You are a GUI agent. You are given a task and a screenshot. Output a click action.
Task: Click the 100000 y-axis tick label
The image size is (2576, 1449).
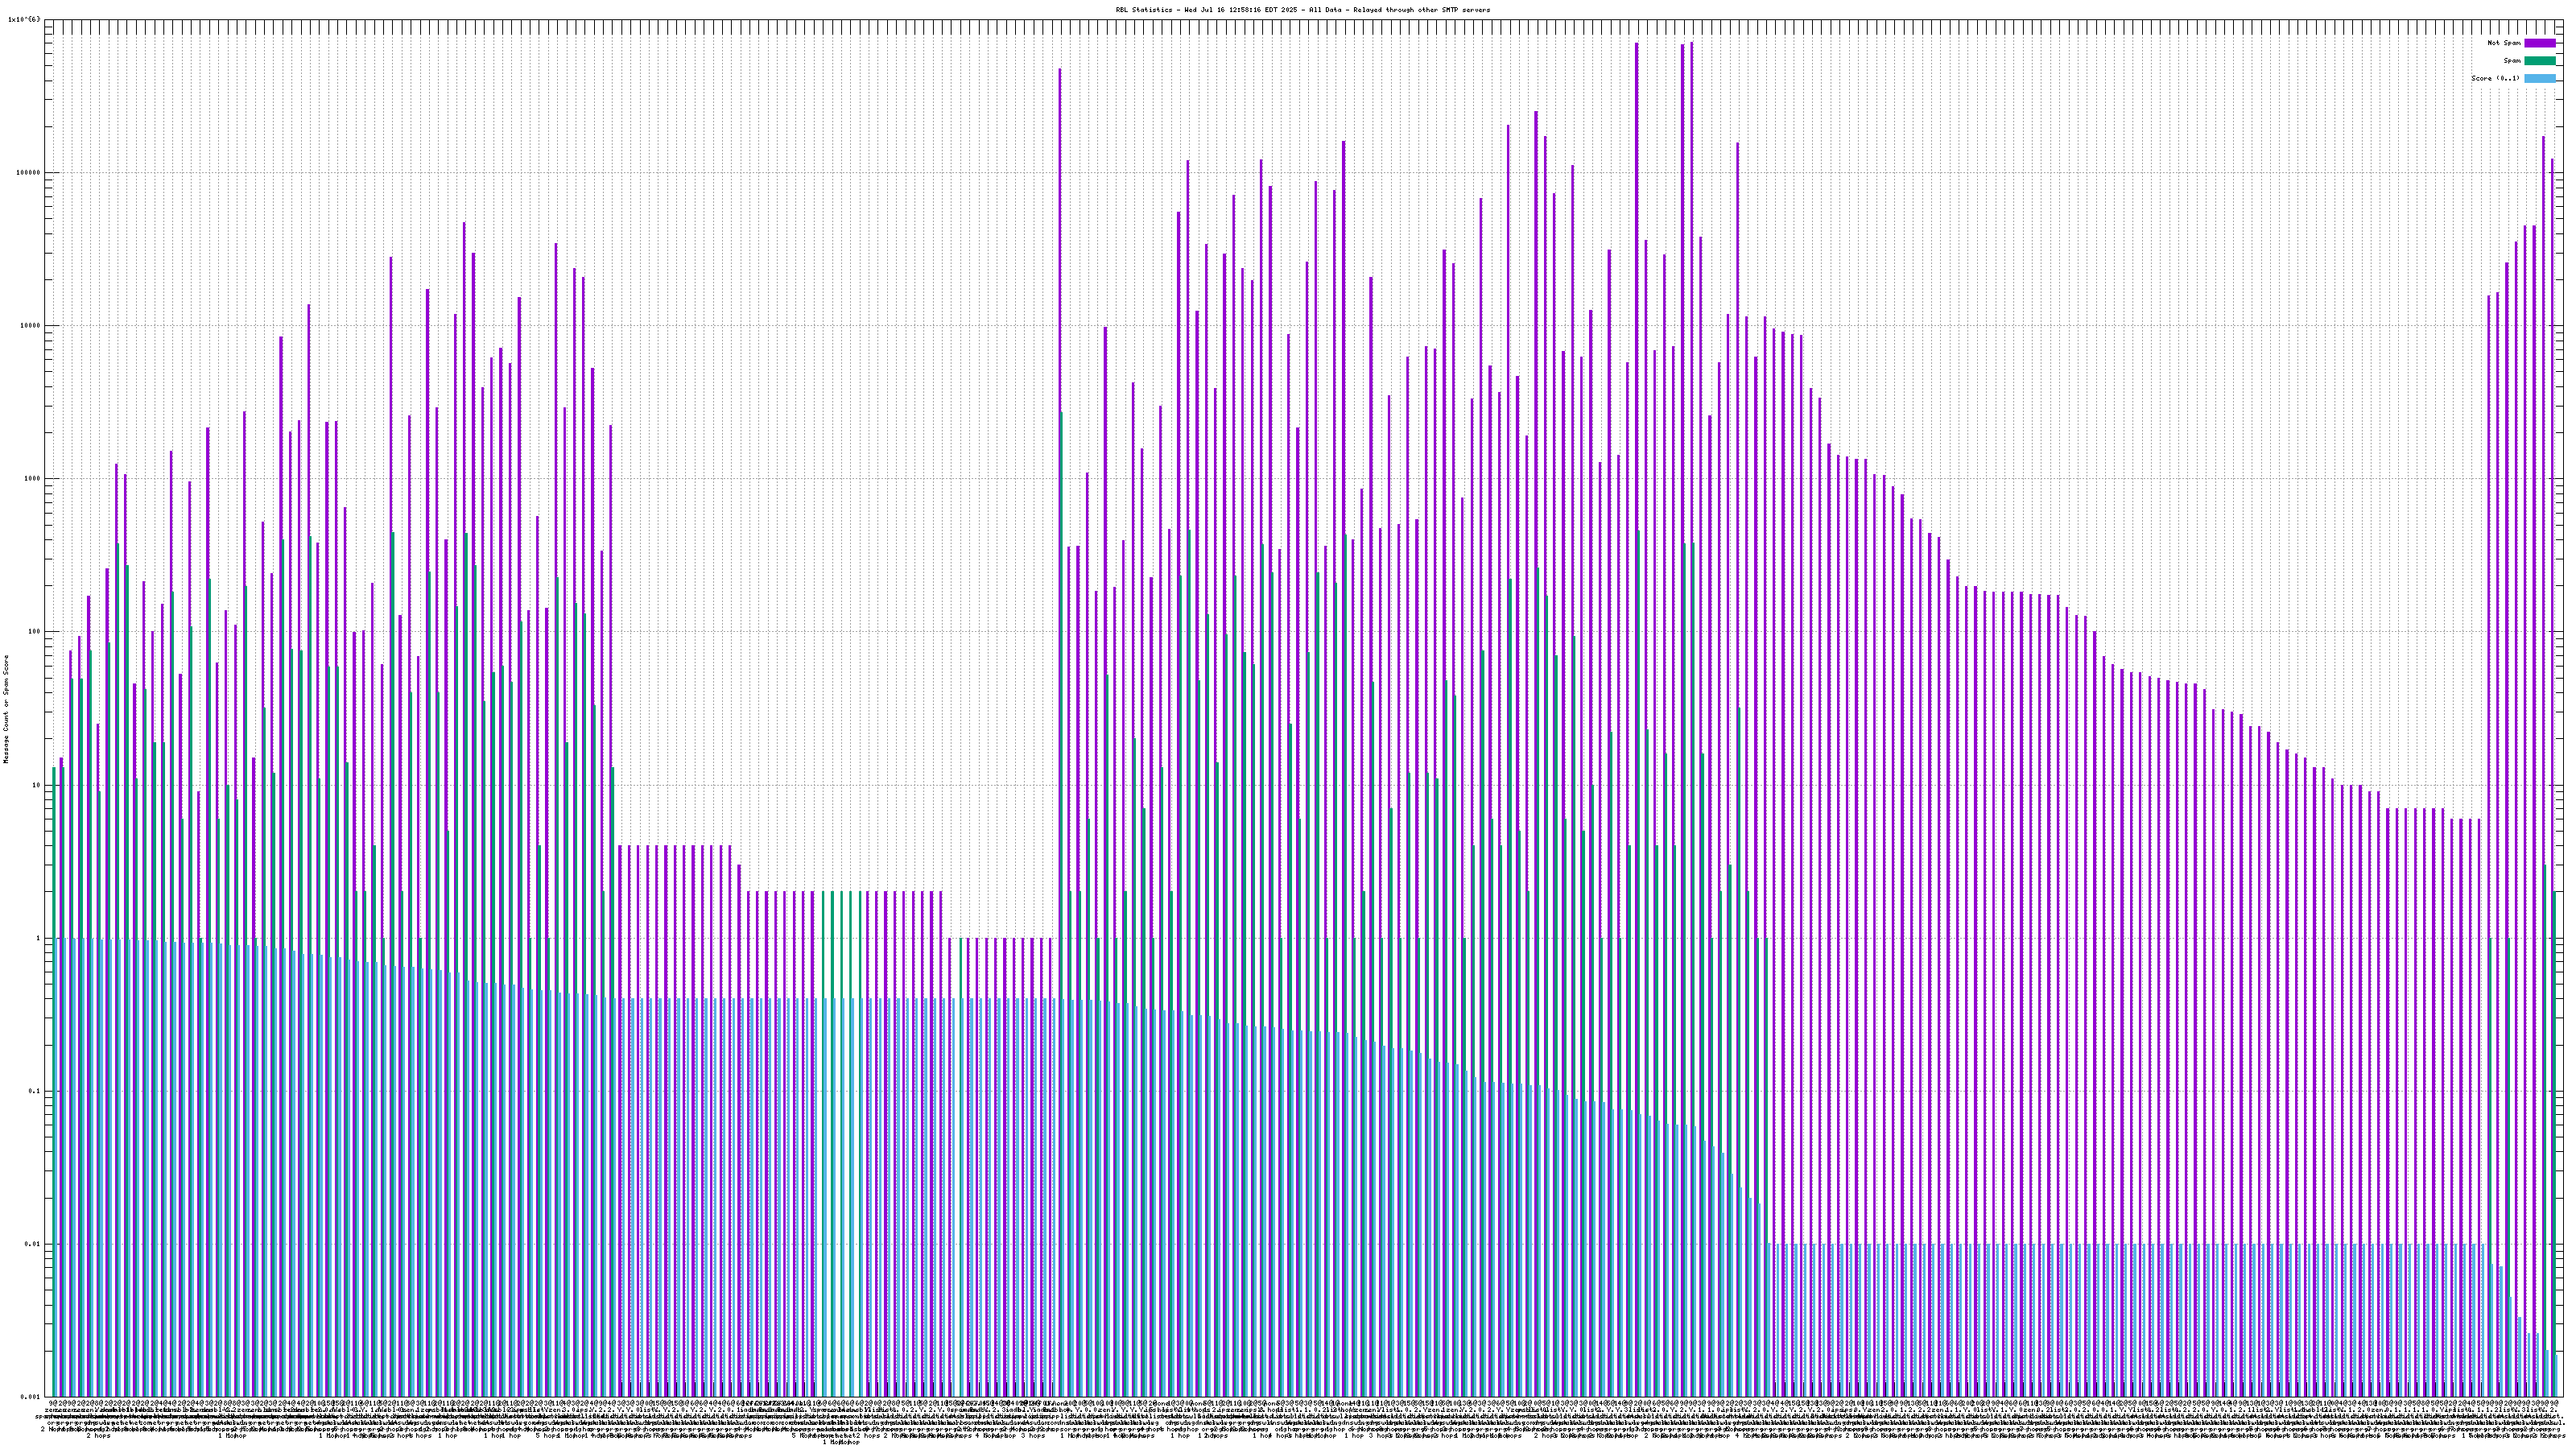27,172
